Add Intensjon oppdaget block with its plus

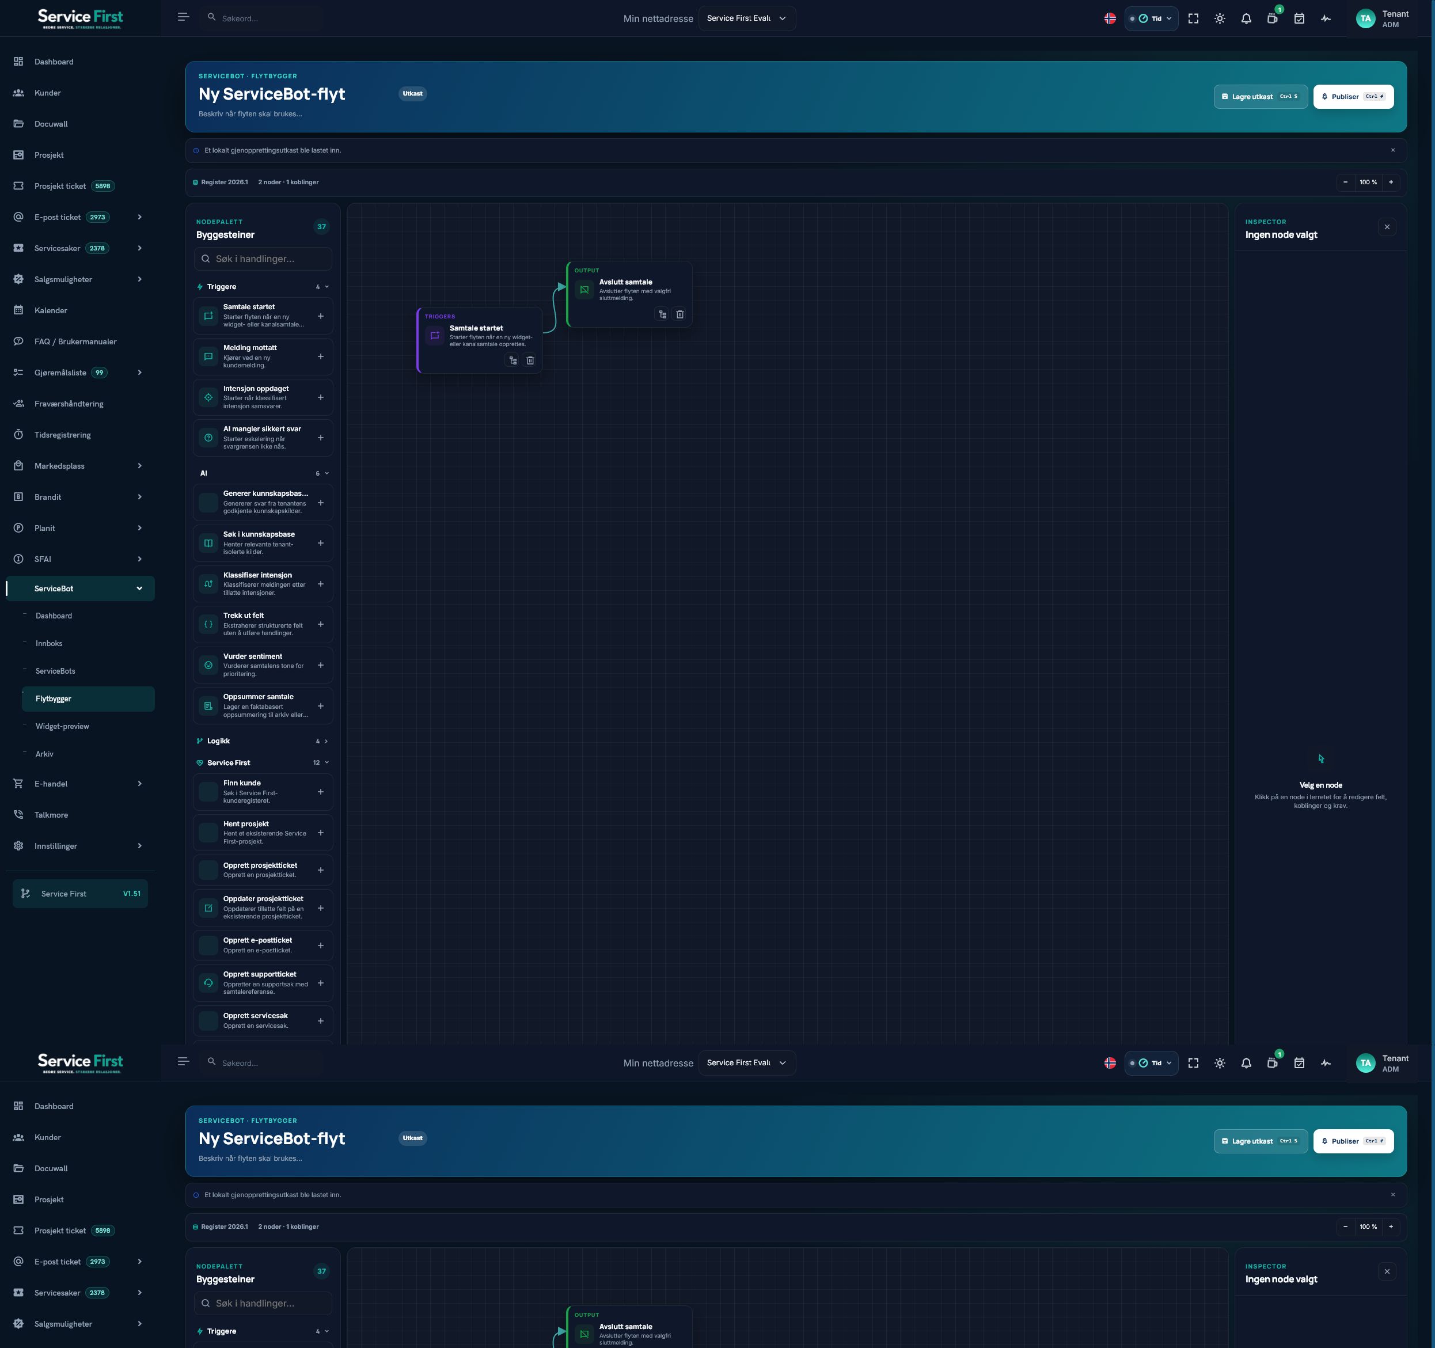(321, 398)
